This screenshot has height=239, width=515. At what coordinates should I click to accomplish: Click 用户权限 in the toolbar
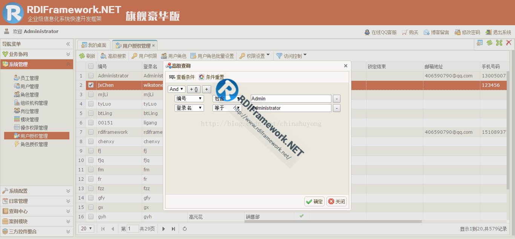(x=144, y=56)
